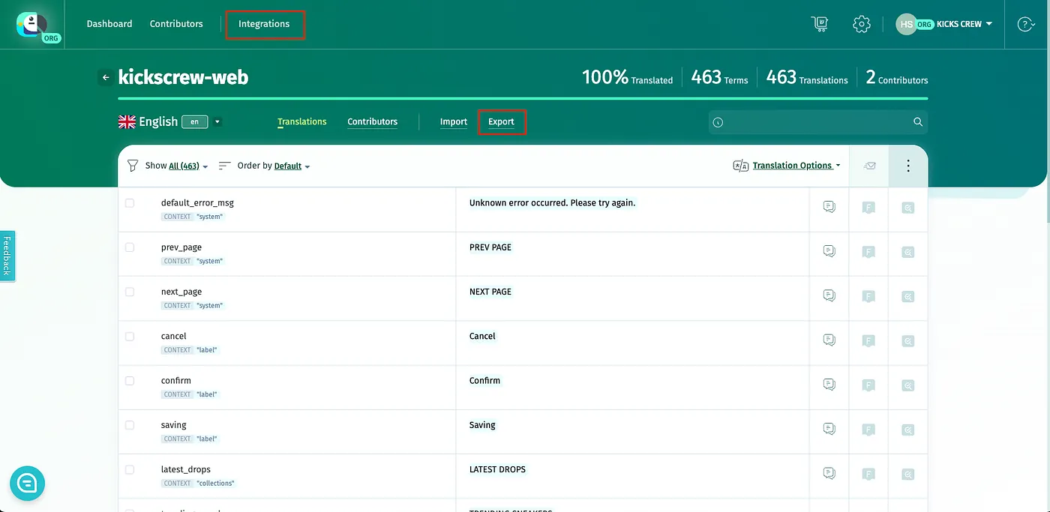This screenshot has height=512, width=1050.
Task: Switch to the Translations tab
Action: click(302, 121)
